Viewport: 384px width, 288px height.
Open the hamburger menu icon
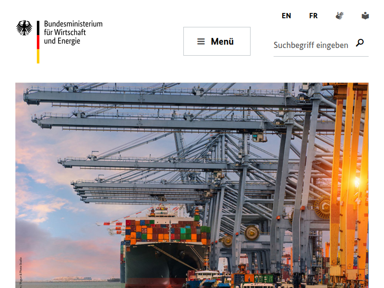201,41
